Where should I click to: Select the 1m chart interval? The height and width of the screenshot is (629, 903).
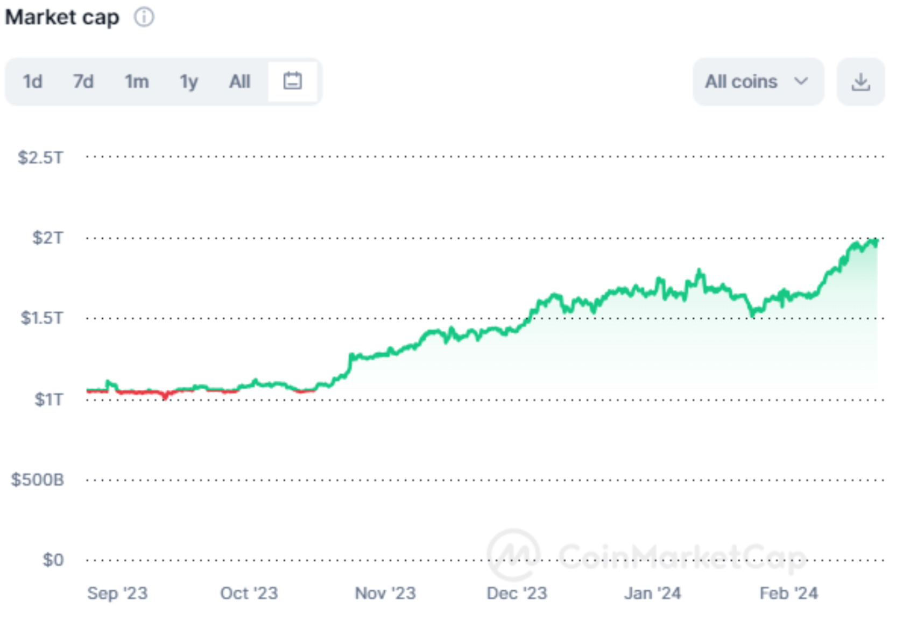click(x=137, y=81)
